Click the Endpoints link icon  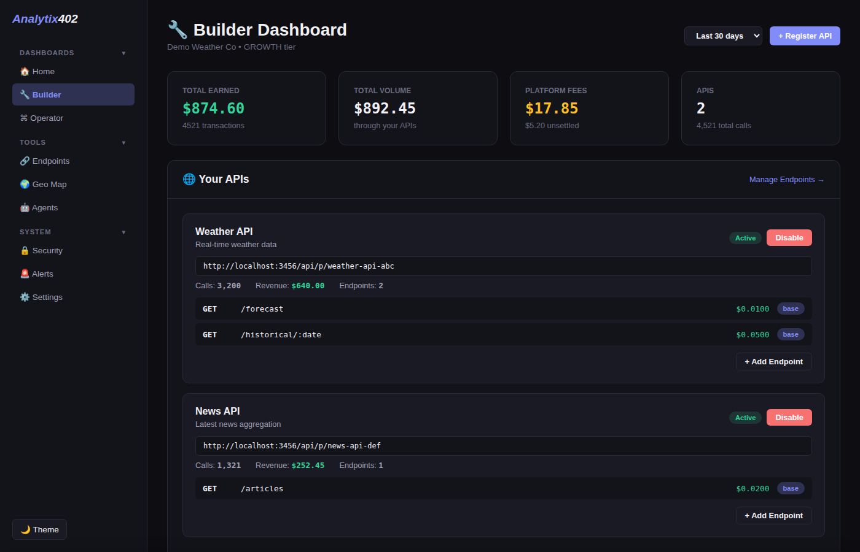pyautogui.click(x=25, y=161)
